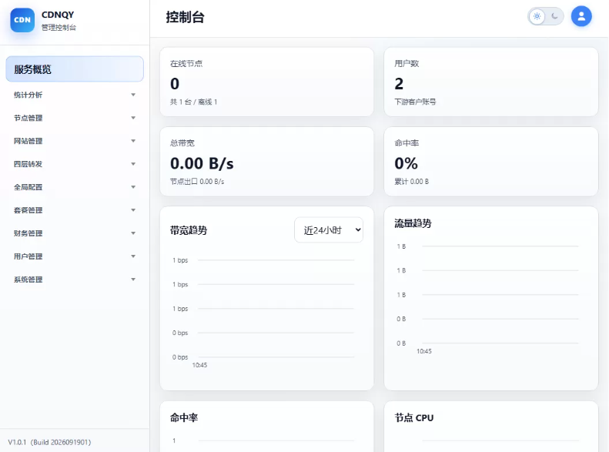Open the 近24小时 time range dropdown
Image resolution: width=609 pixels, height=452 pixels.
[329, 230]
